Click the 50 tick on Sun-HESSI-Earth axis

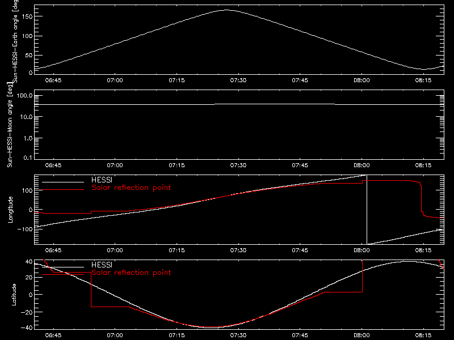29,55
